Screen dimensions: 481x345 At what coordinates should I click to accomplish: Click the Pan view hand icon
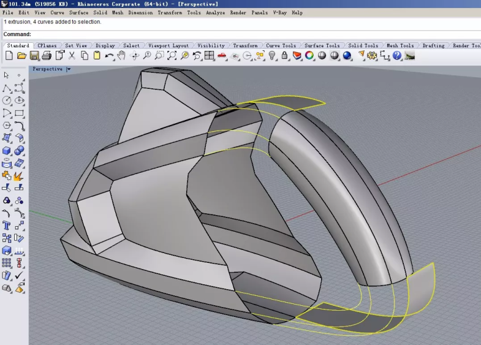121,56
